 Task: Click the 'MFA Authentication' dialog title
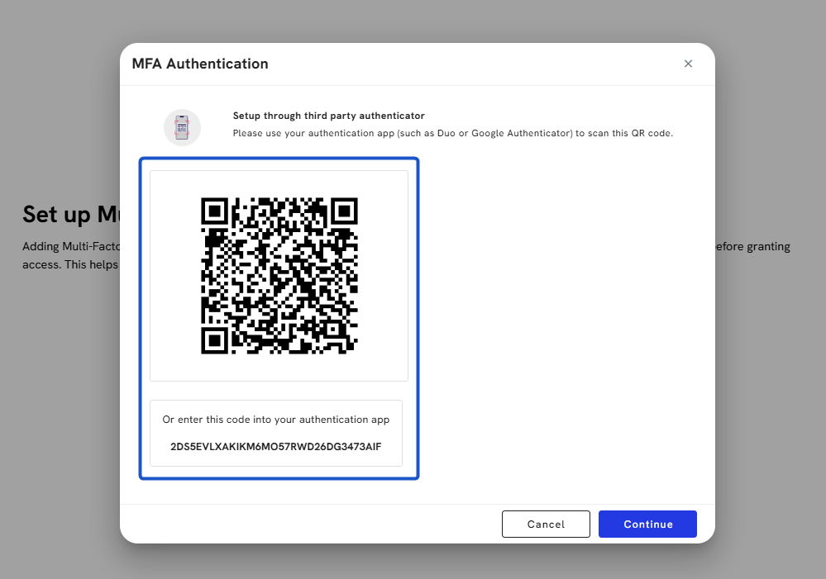(x=200, y=64)
